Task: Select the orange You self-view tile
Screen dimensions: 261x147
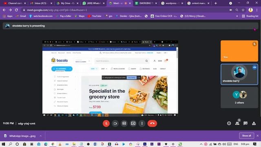Action: point(239,51)
